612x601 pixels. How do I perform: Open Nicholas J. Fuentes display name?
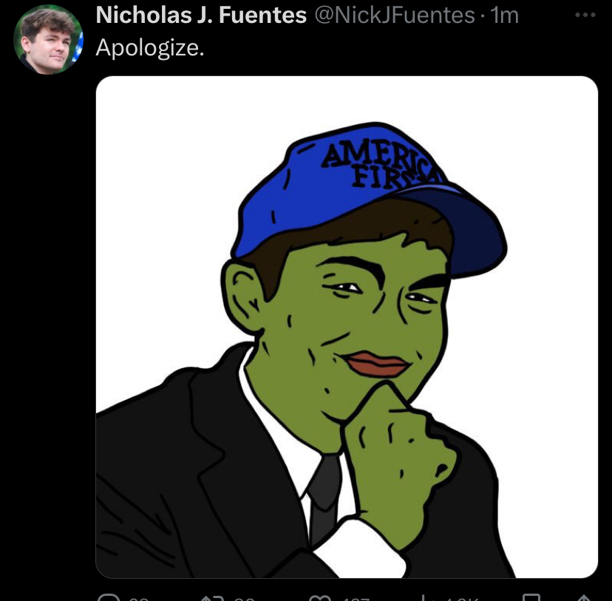201,16
